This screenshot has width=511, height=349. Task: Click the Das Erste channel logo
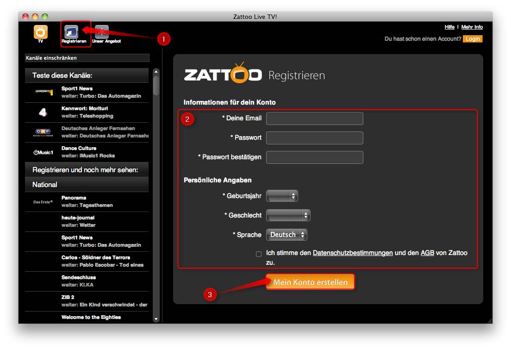pos(45,200)
